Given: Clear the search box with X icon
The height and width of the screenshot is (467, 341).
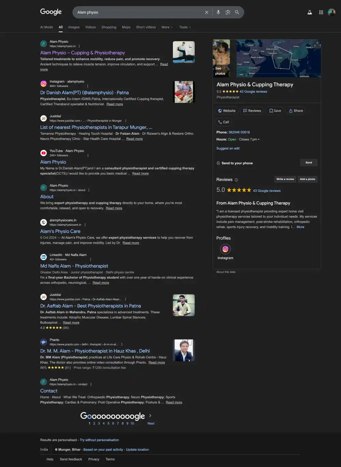Looking at the screenshot, I should point(207,12).
